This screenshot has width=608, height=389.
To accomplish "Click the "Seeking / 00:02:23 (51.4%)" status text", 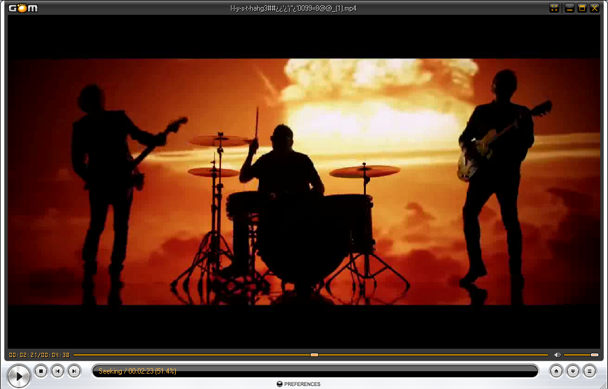I will [137, 371].
